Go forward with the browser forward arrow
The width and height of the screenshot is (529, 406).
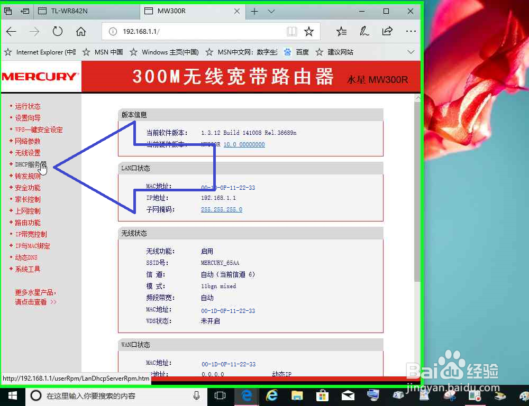pyautogui.click(x=34, y=32)
